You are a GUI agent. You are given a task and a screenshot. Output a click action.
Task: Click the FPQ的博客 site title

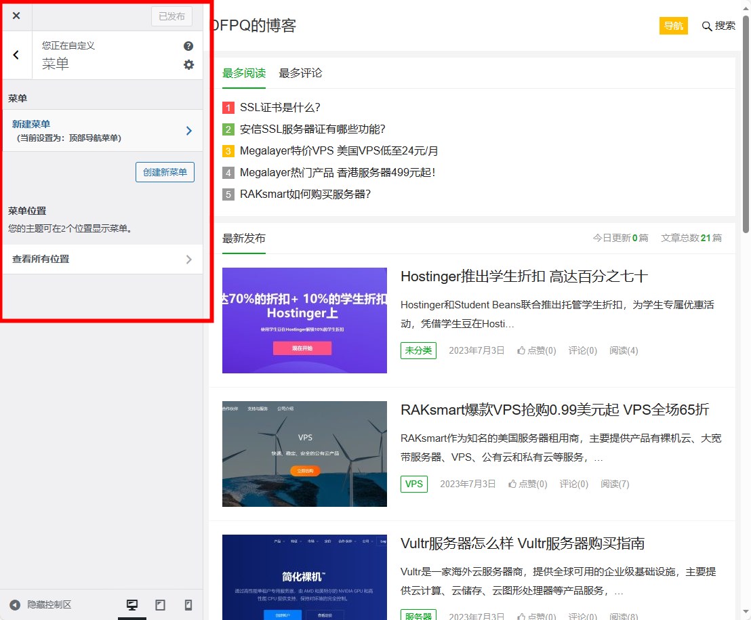tap(254, 25)
